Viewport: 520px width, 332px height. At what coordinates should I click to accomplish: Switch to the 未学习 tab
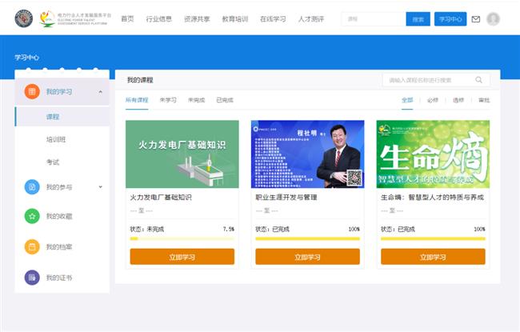click(168, 100)
